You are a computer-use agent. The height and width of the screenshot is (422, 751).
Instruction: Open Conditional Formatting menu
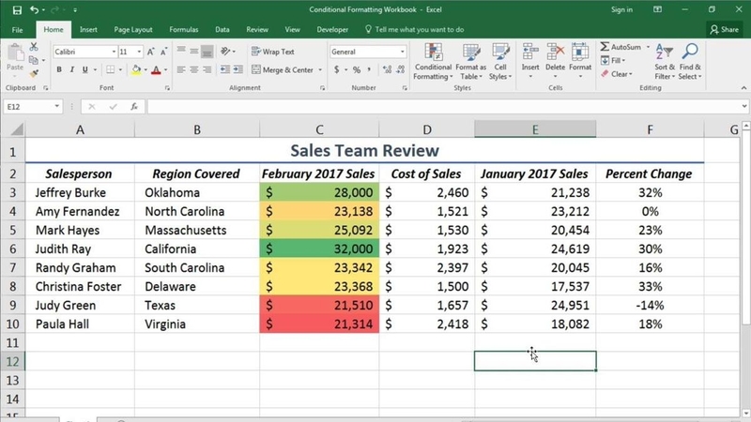click(433, 62)
